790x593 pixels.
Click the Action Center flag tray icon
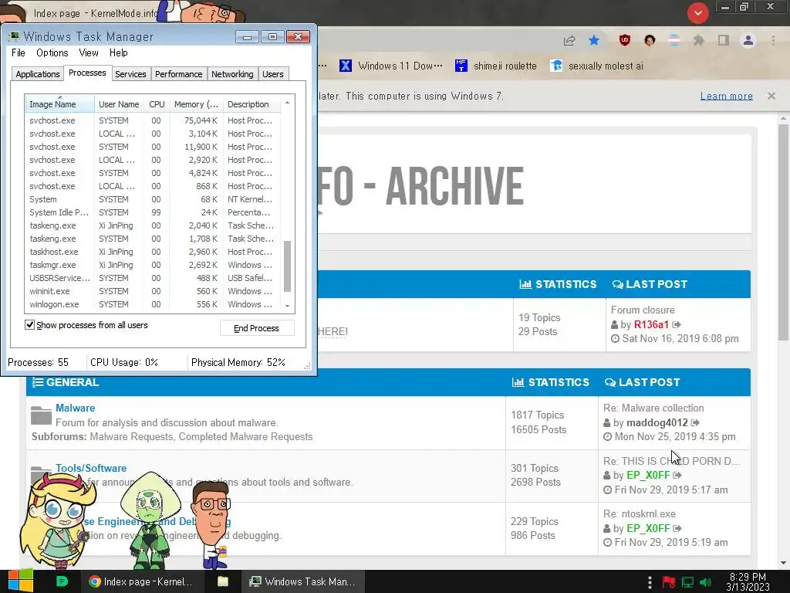point(669,582)
